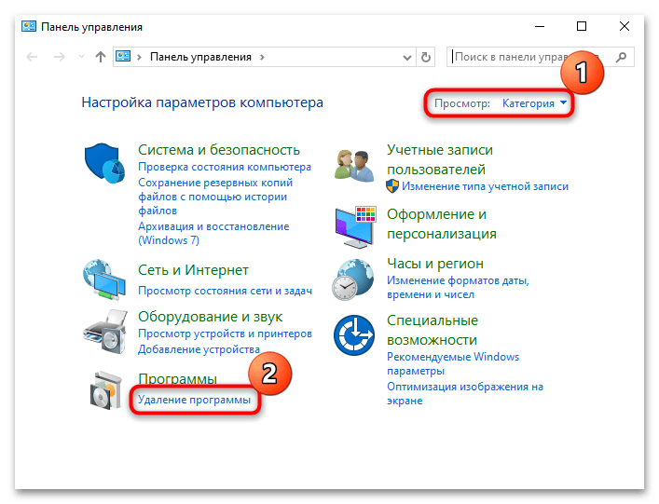The height and width of the screenshot is (504, 659).
Task: Click Control Panel icon in address bar
Action: [x=123, y=56]
